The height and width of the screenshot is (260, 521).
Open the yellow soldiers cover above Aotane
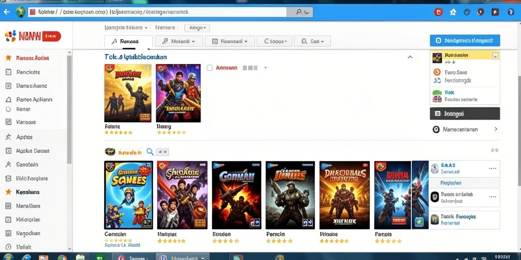[x=128, y=93]
